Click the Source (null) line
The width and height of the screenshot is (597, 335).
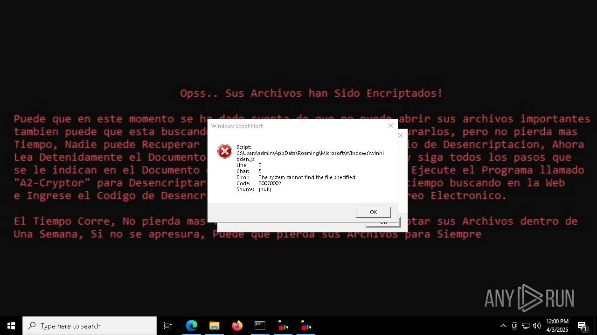pyautogui.click(x=254, y=189)
